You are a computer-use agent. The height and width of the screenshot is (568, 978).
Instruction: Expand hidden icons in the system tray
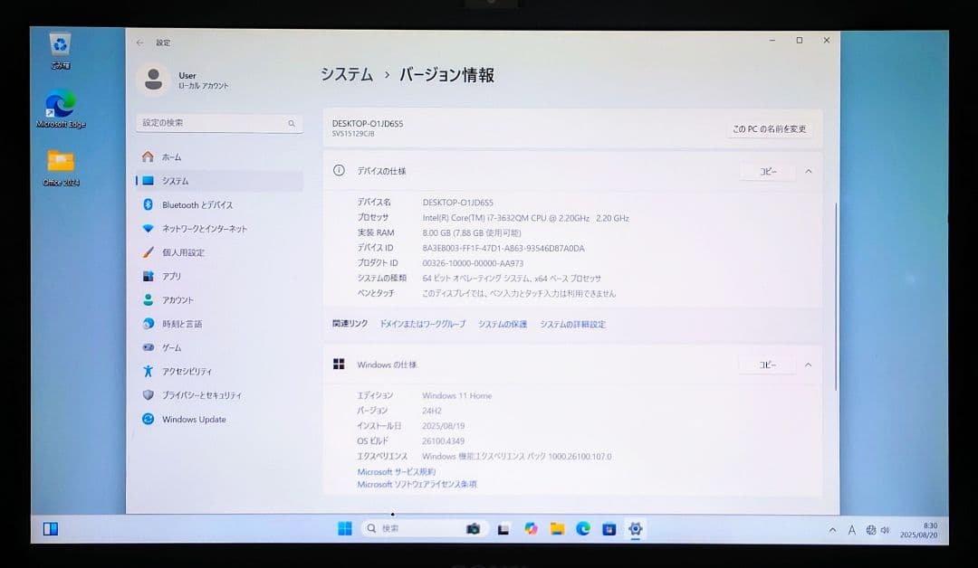pos(831,528)
